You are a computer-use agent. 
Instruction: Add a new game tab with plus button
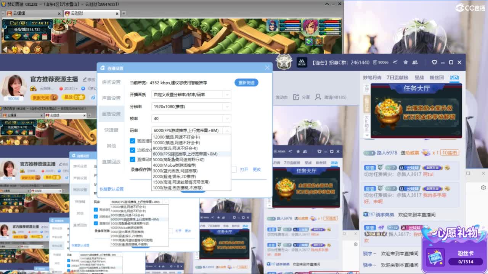coord(124,13)
